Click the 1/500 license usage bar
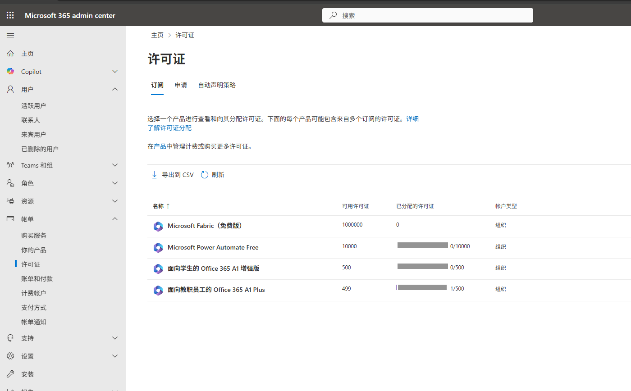The image size is (631, 391). point(422,287)
